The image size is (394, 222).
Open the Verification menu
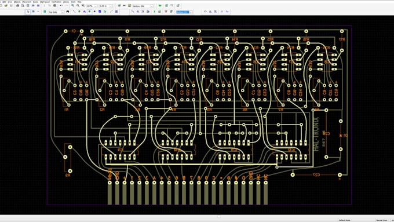coord(57,2)
